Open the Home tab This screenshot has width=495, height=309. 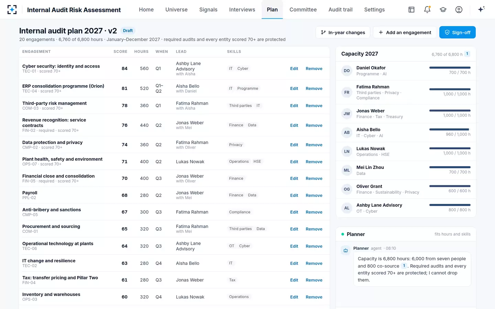coord(146,10)
